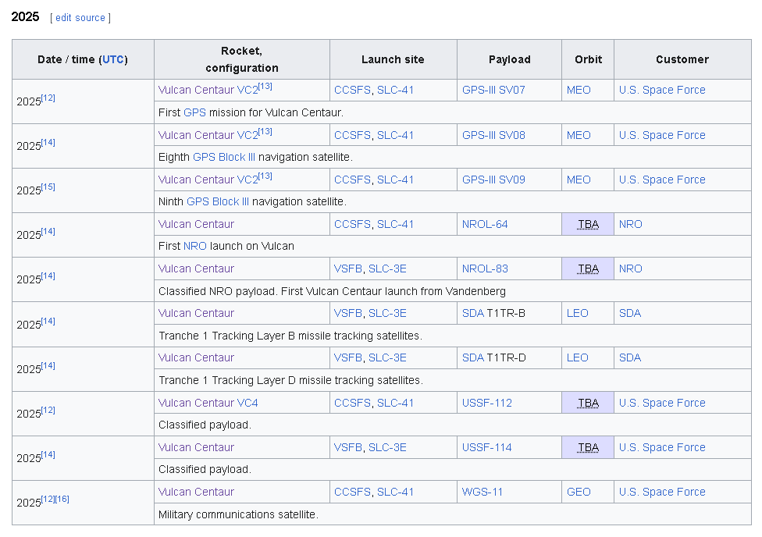The width and height of the screenshot is (762, 537).
Task: Click the edit source link beside 2025
Action: 80,17
